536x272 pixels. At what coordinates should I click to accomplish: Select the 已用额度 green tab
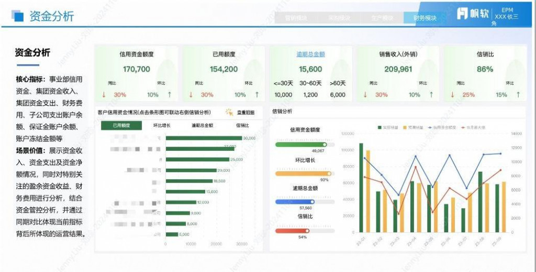[121, 125]
